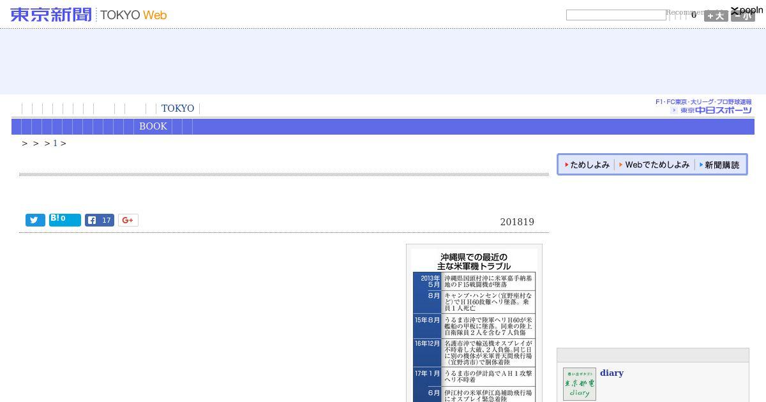The image size is (766, 402).
Task: Open the 東京都電 diary thumbnail
Action: pos(580,384)
